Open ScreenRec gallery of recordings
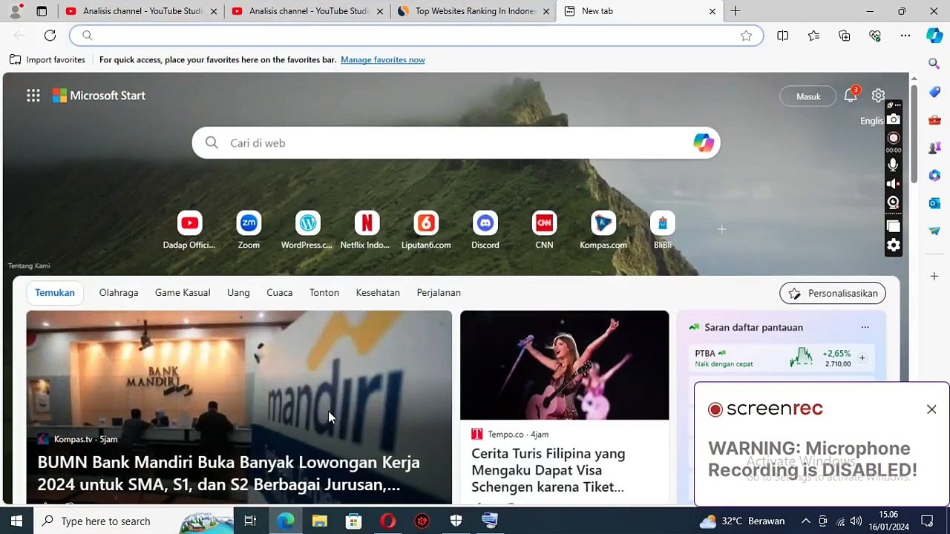The image size is (950, 534). [894, 226]
